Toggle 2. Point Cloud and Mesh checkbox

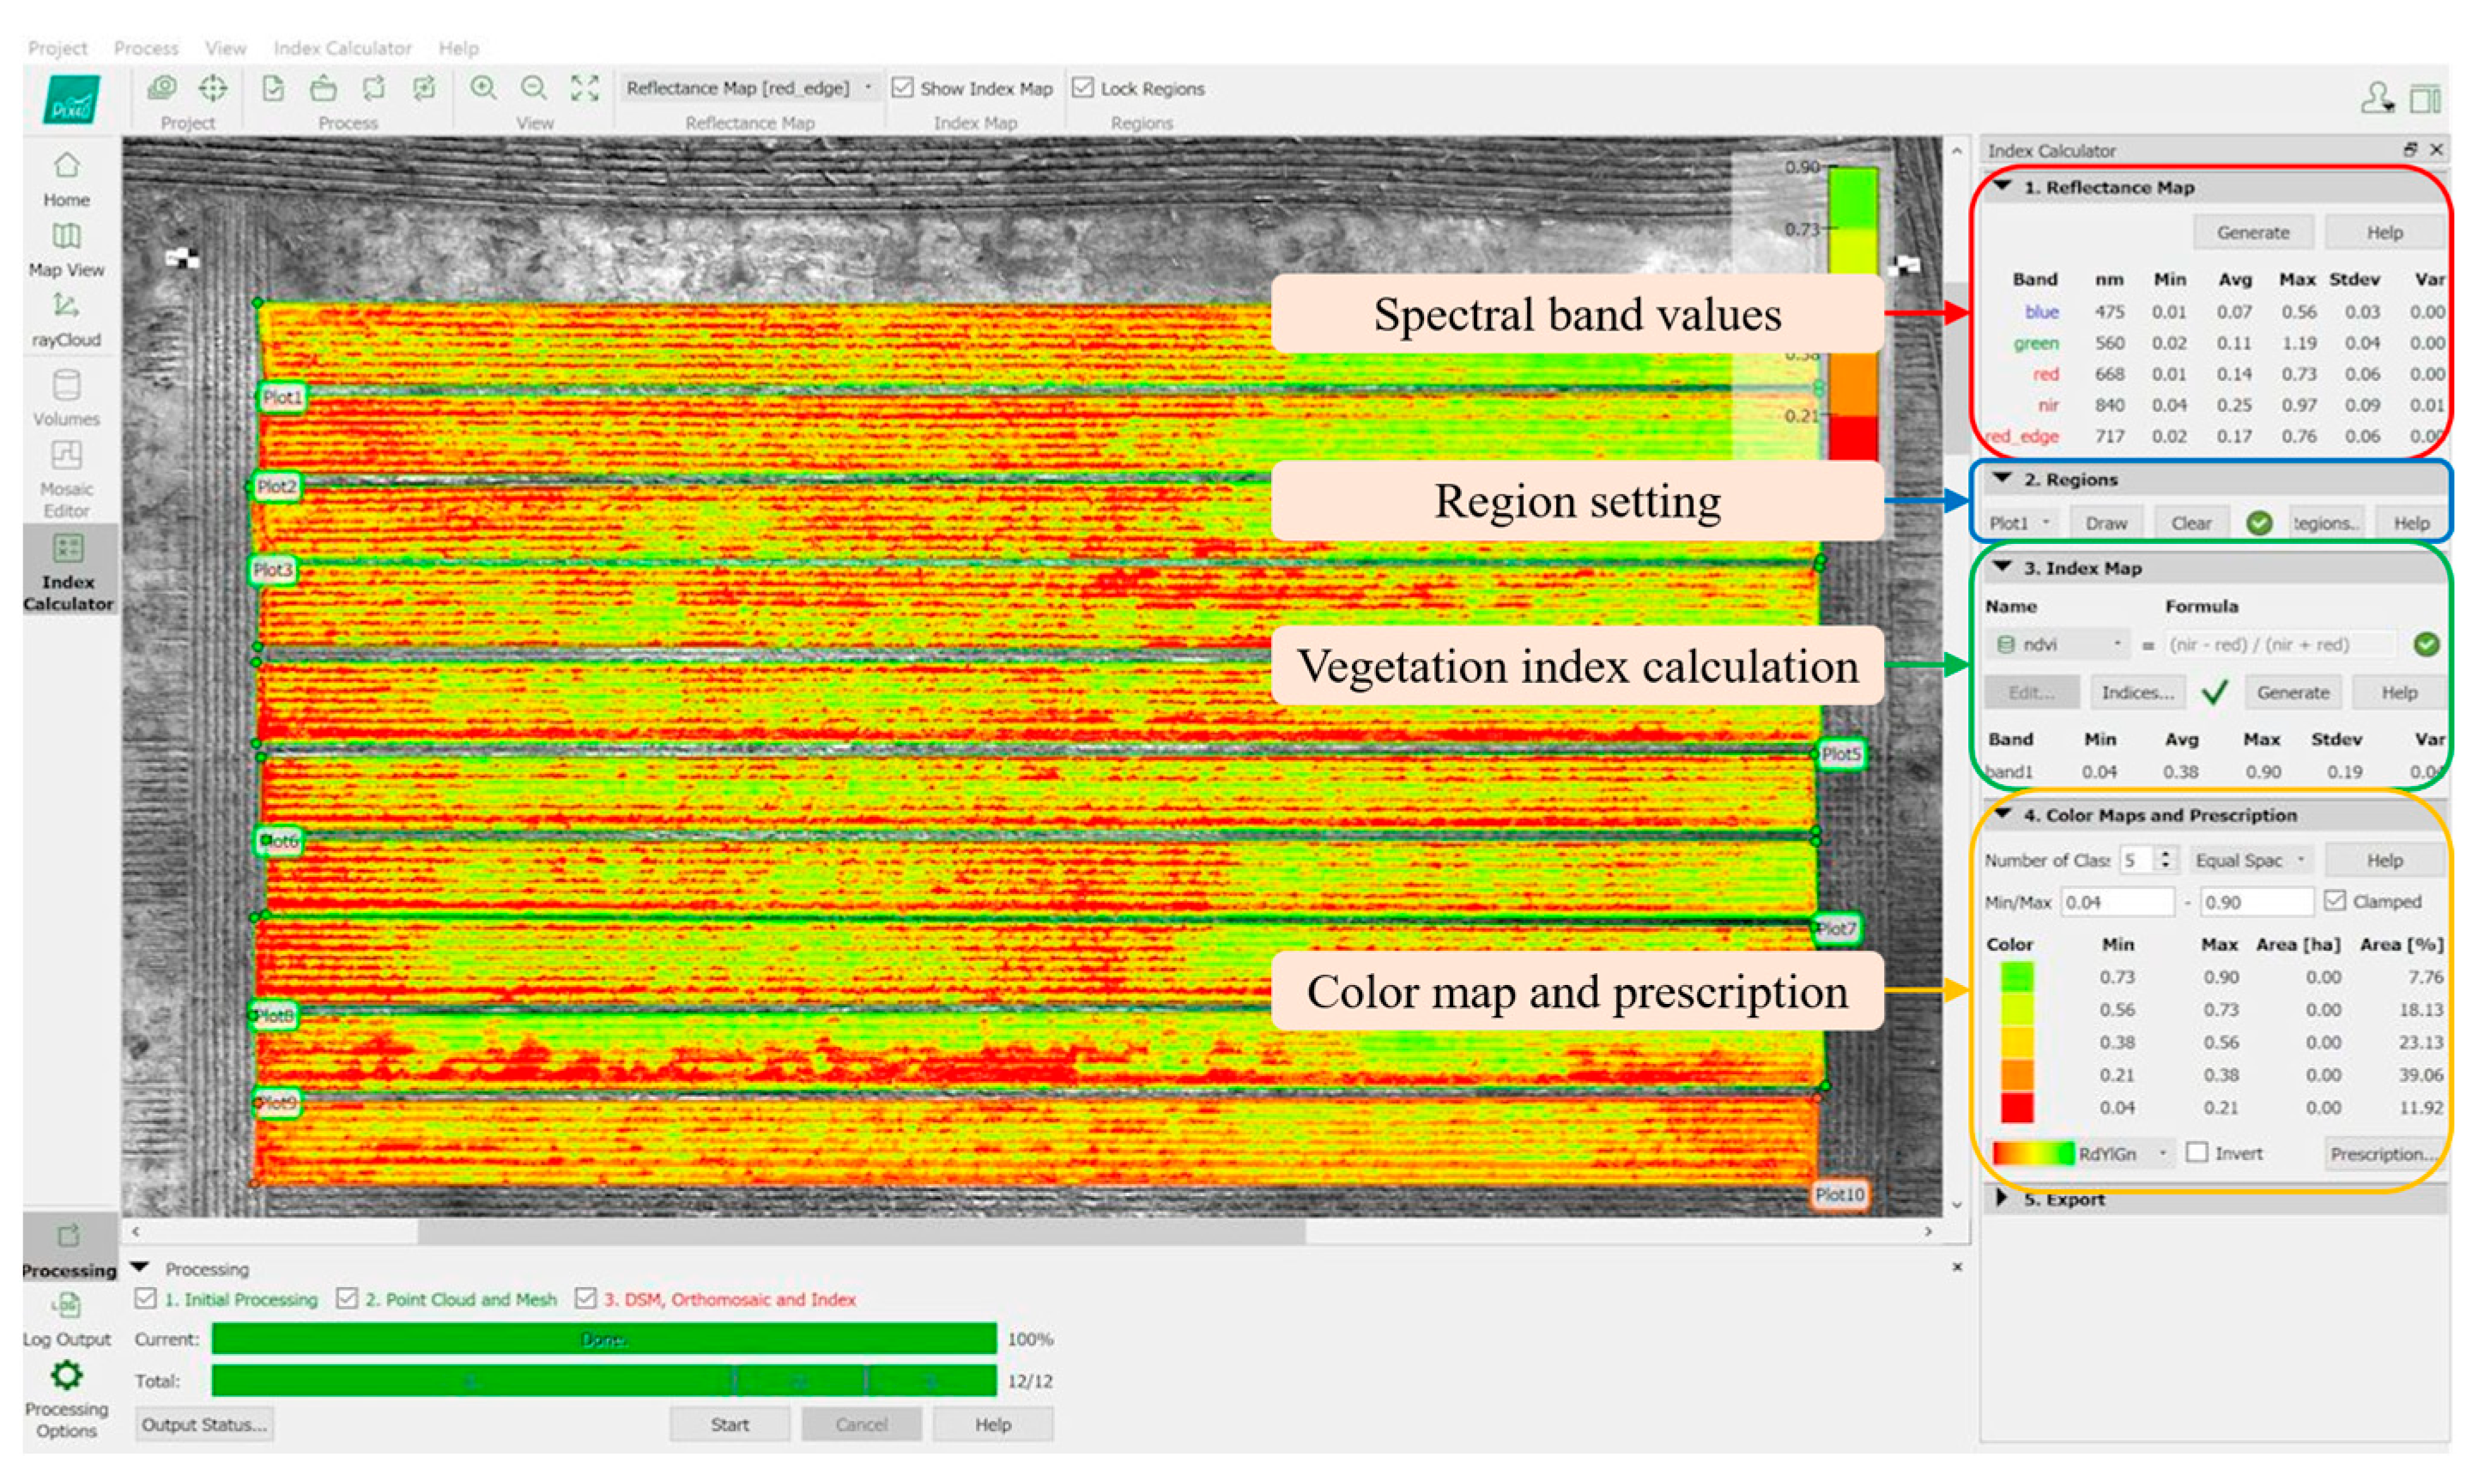pyautogui.click(x=346, y=1298)
